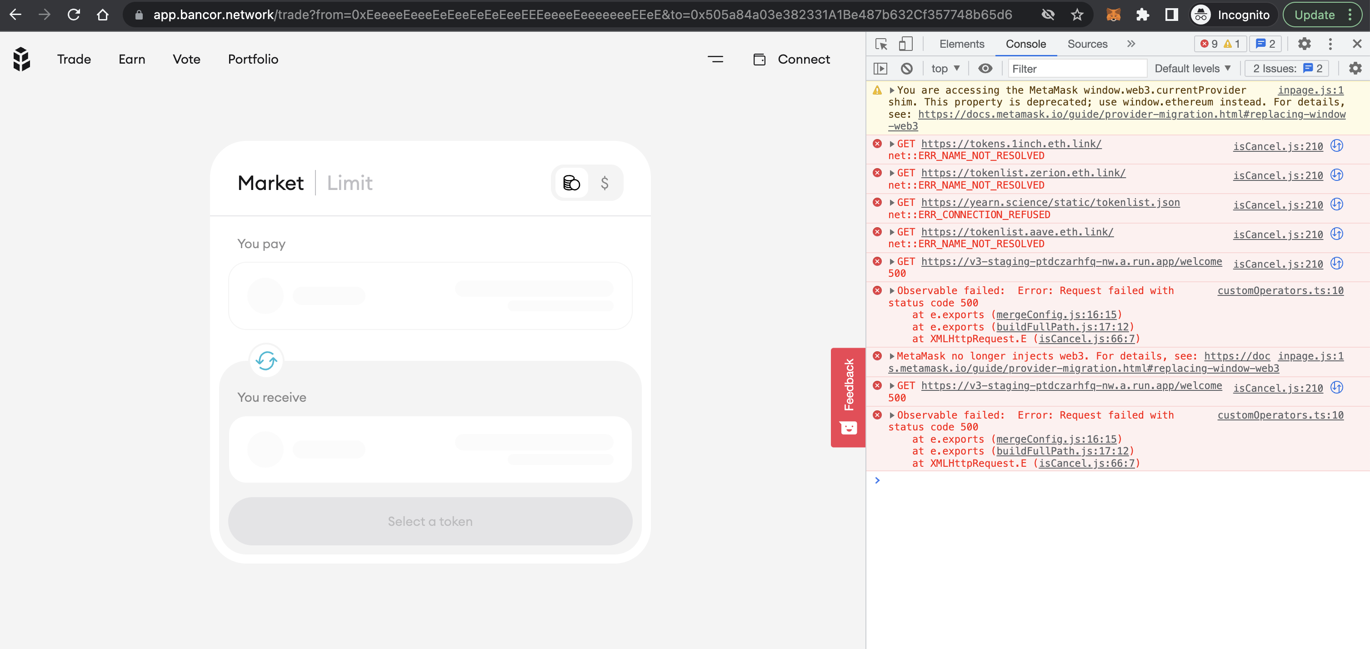Viewport: 1370px width, 649px height.
Task: Click the coins icon next to dollar toggle
Action: click(x=570, y=182)
